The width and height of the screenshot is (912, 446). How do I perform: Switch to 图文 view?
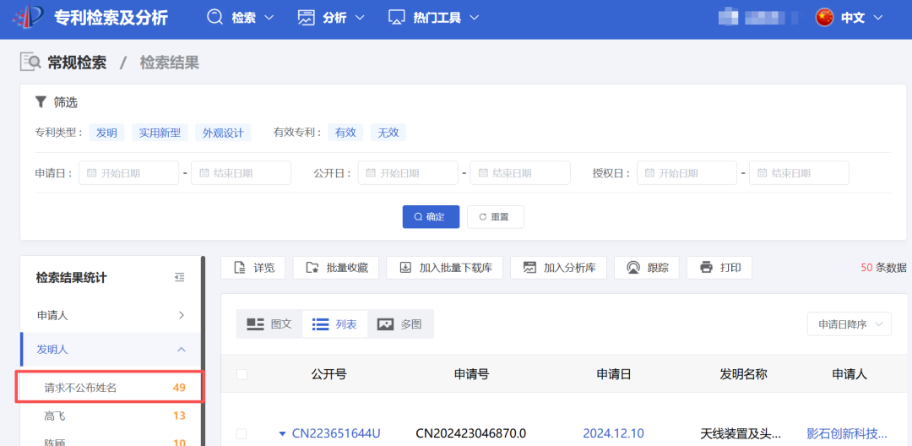coord(269,324)
